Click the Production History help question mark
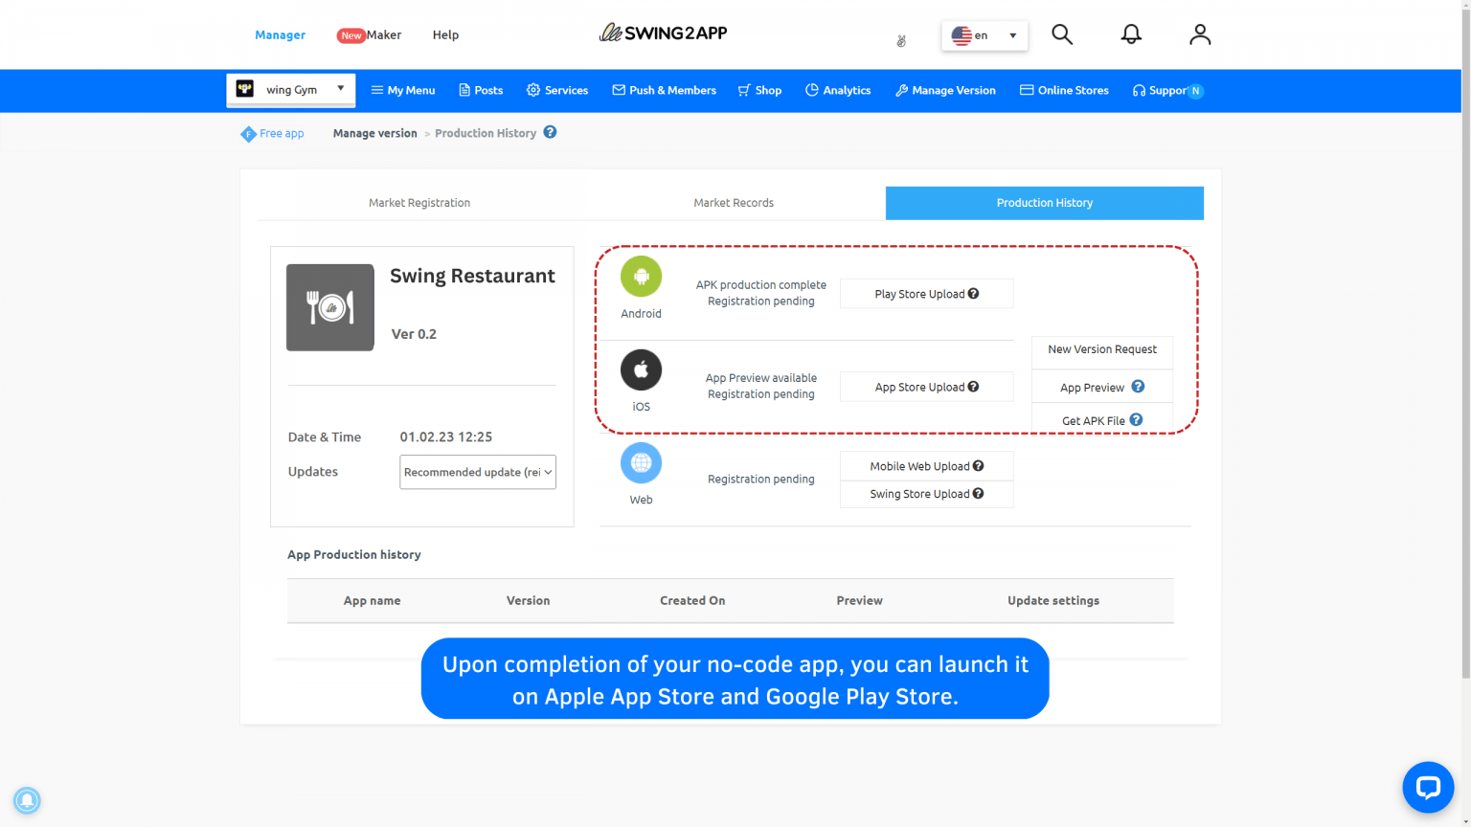This screenshot has height=827, width=1471. (x=550, y=132)
